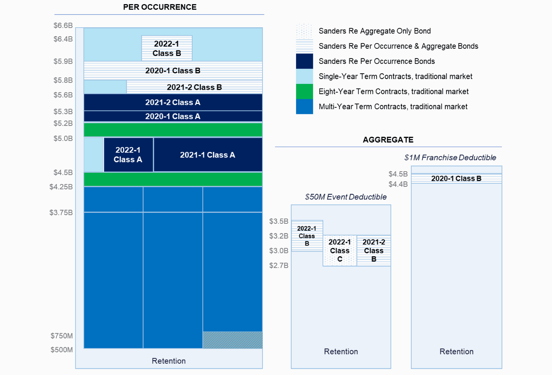Click the dotted 2022-1 Class C block
Image resolution: width=552 pixels, height=375 pixels.
pyautogui.click(x=339, y=250)
